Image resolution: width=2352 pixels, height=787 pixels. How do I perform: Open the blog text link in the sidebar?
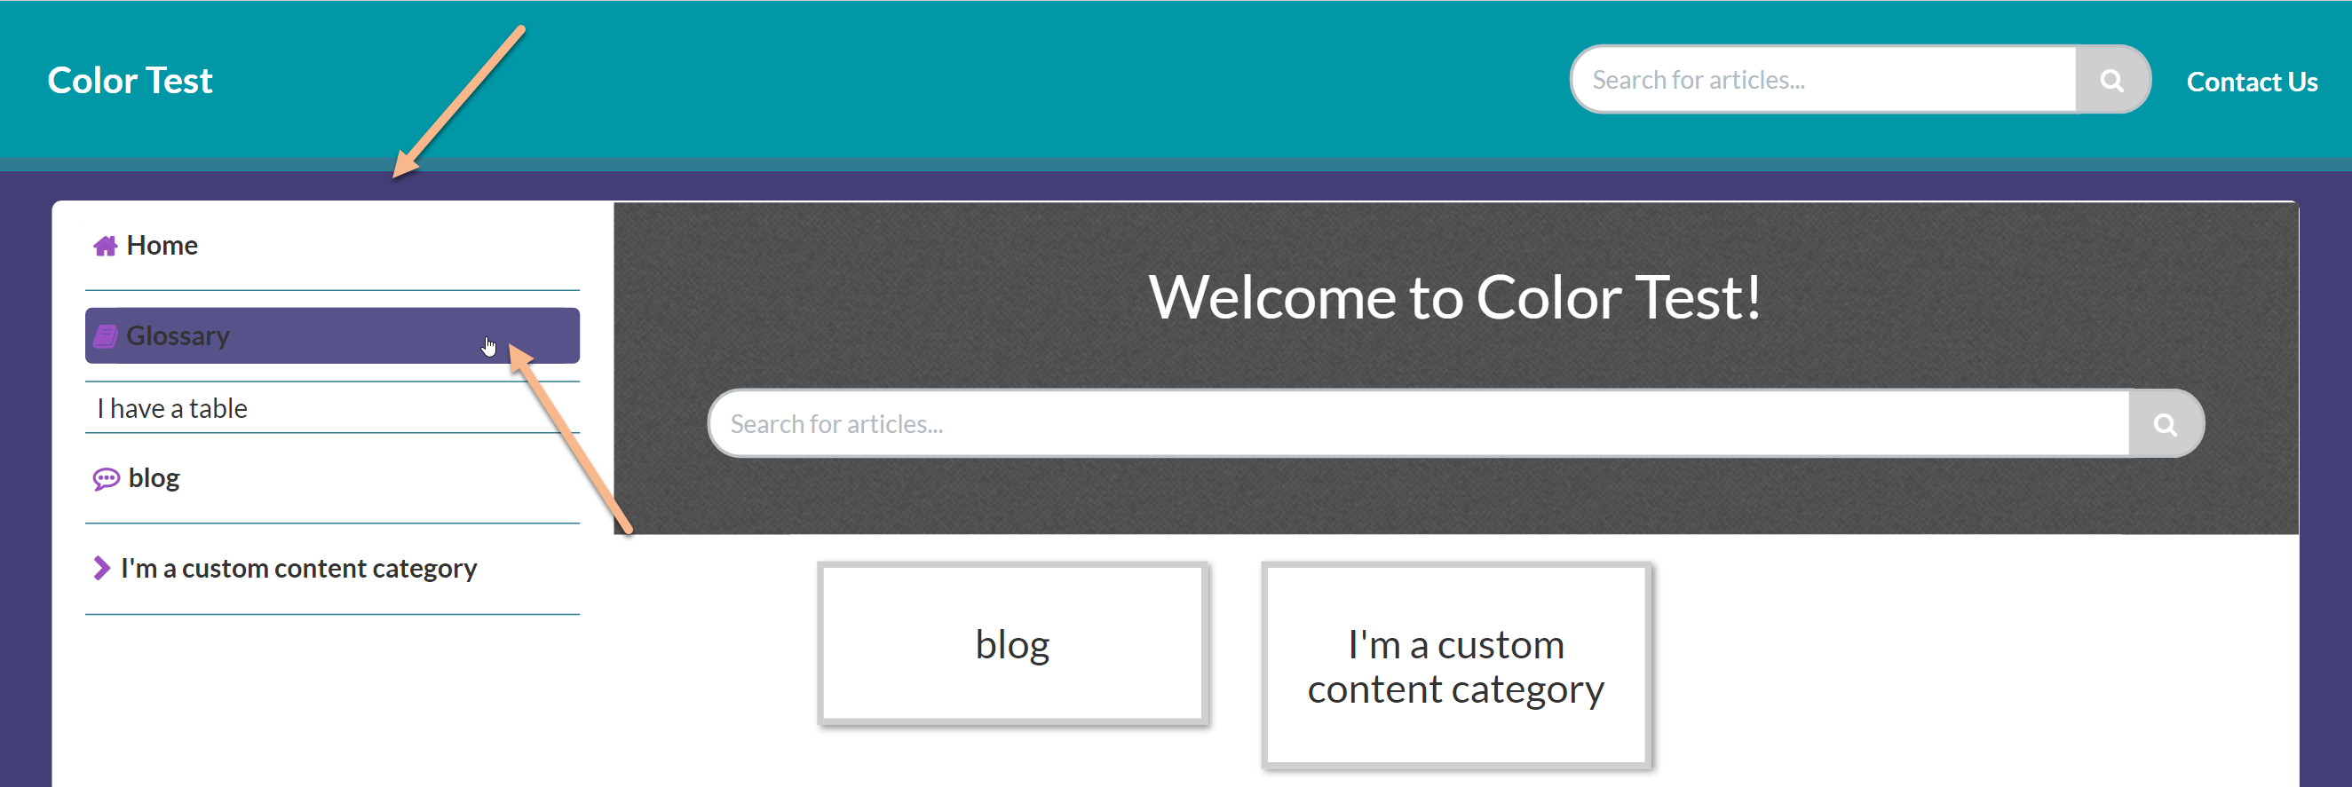[x=154, y=478]
